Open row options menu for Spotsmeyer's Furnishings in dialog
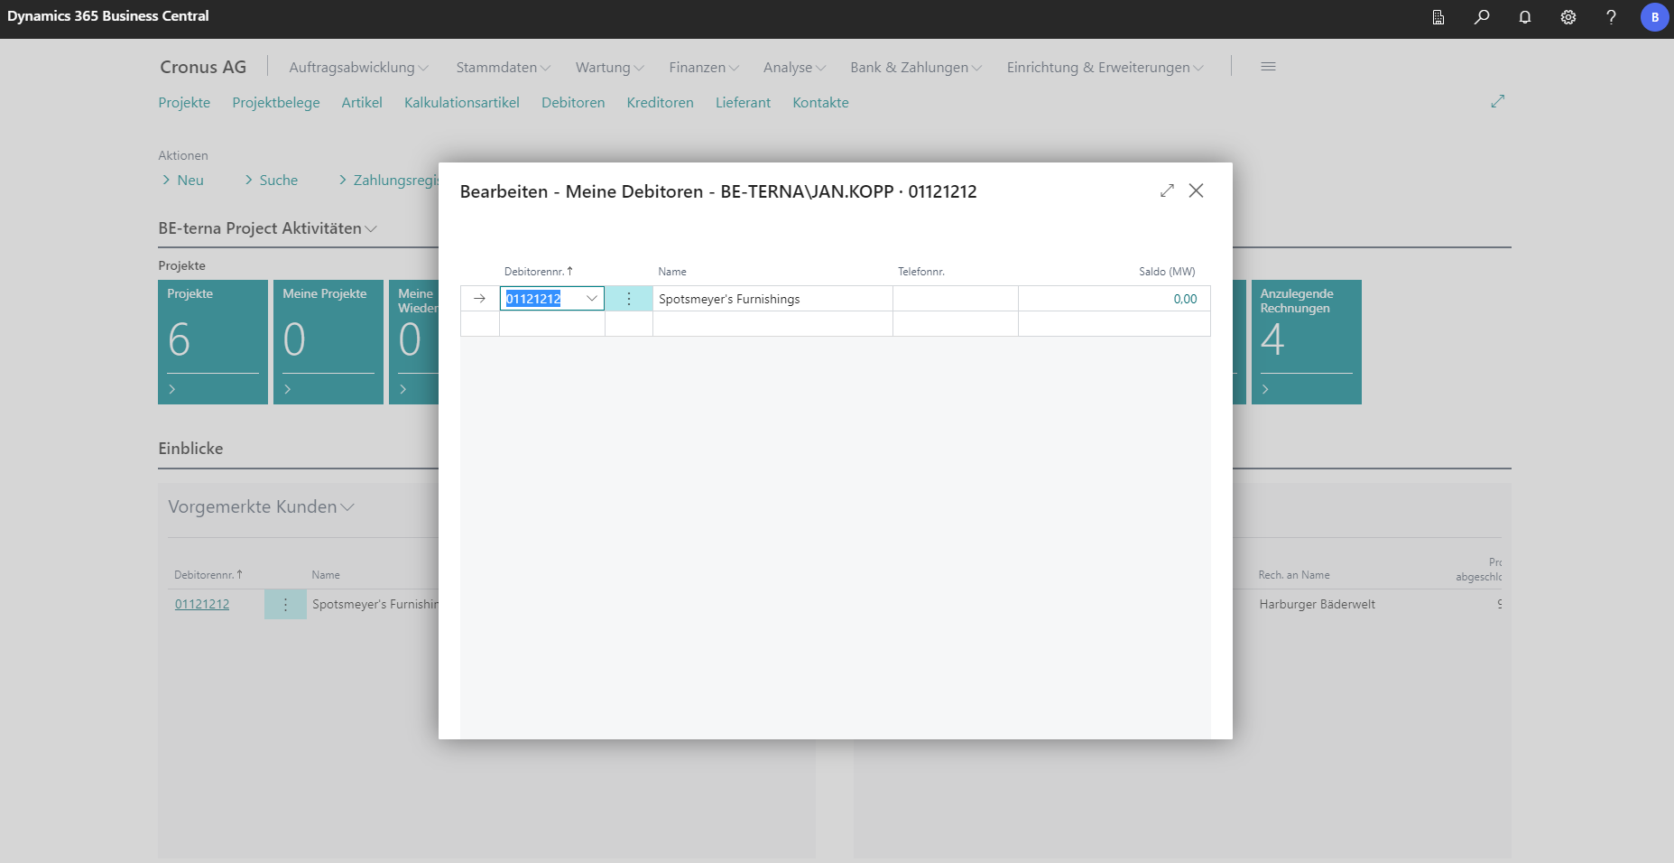 629,299
